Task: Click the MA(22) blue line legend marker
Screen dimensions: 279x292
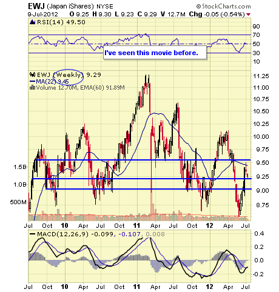Action: tap(32, 81)
